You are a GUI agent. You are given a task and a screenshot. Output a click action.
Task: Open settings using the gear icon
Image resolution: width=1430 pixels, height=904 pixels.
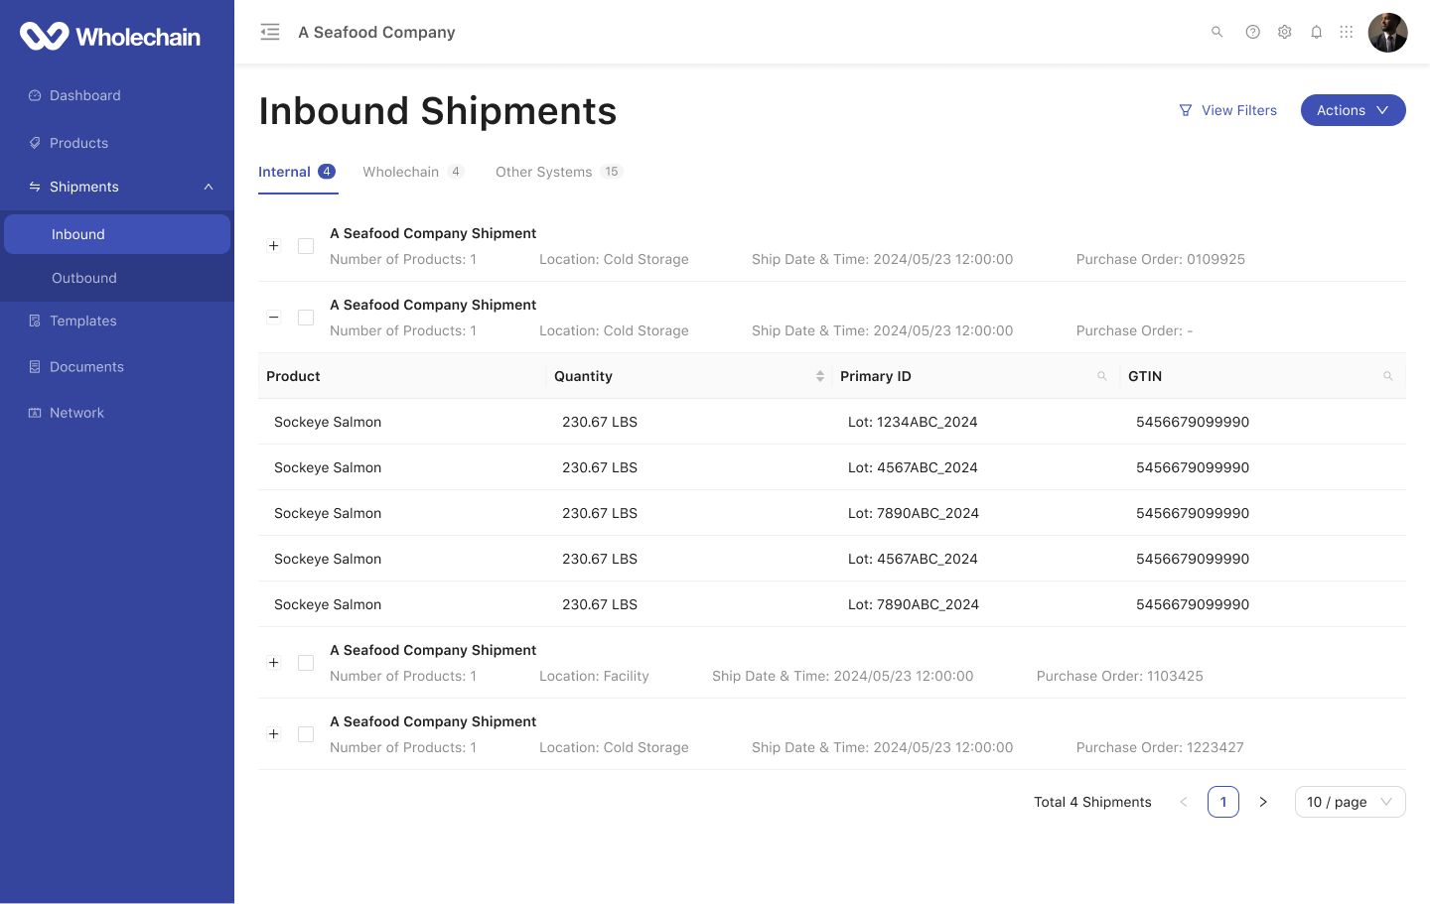(x=1284, y=32)
